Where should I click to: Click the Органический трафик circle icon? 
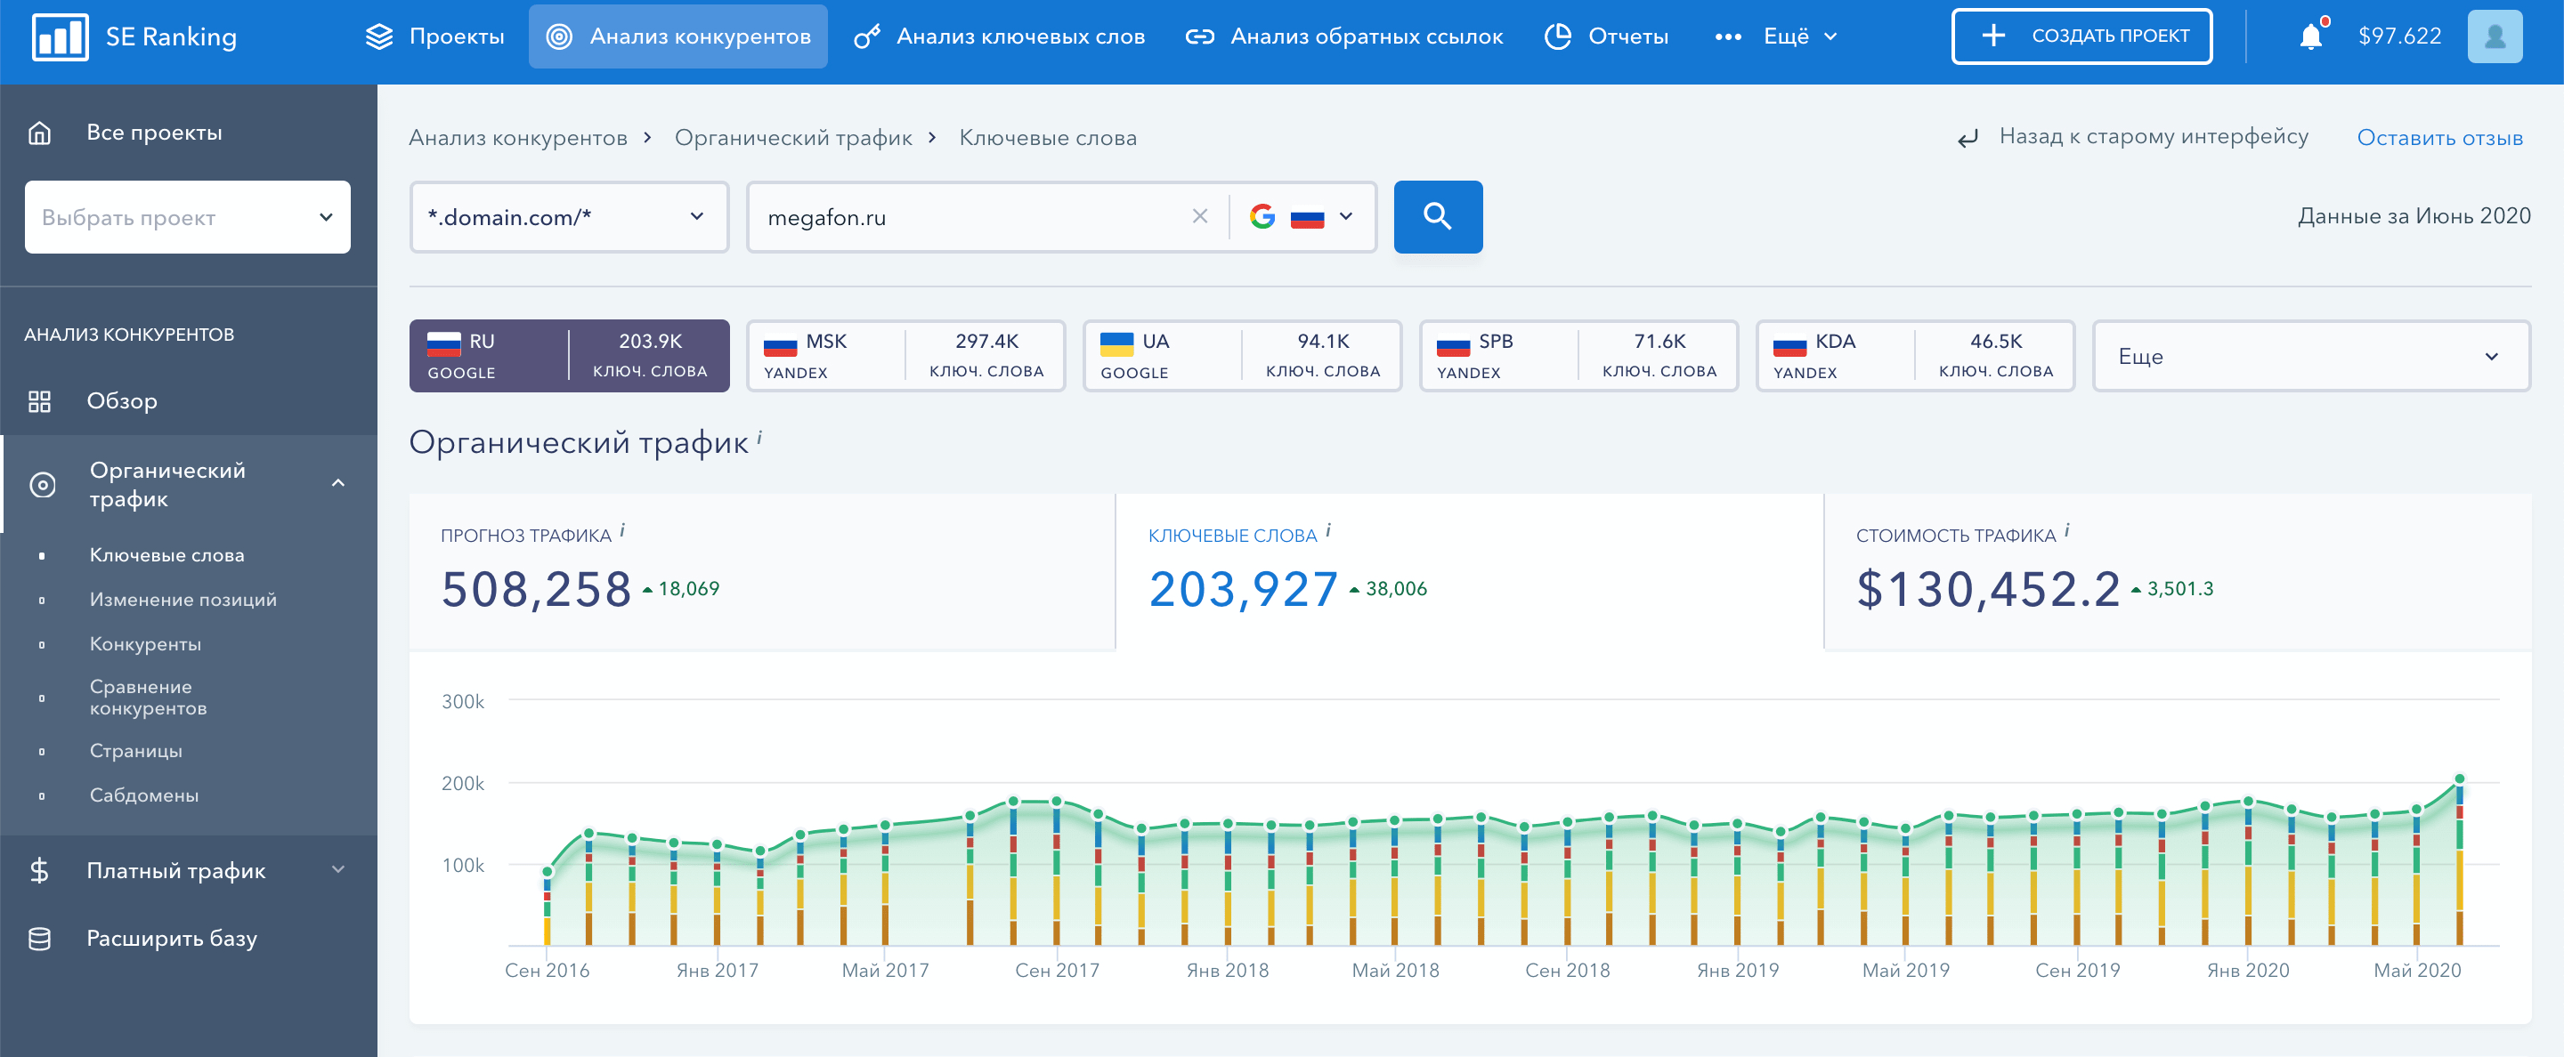[42, 484]
